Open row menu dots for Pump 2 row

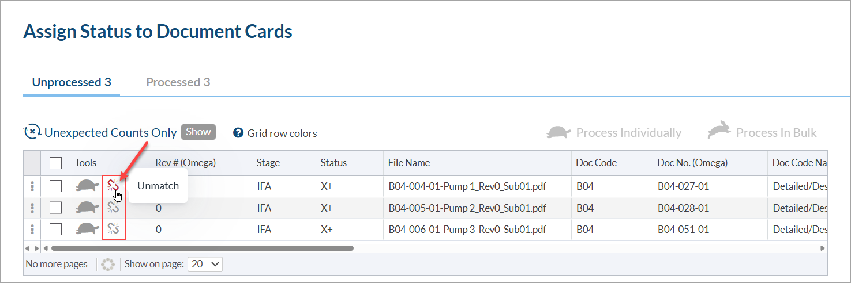[x=32, y=208]
